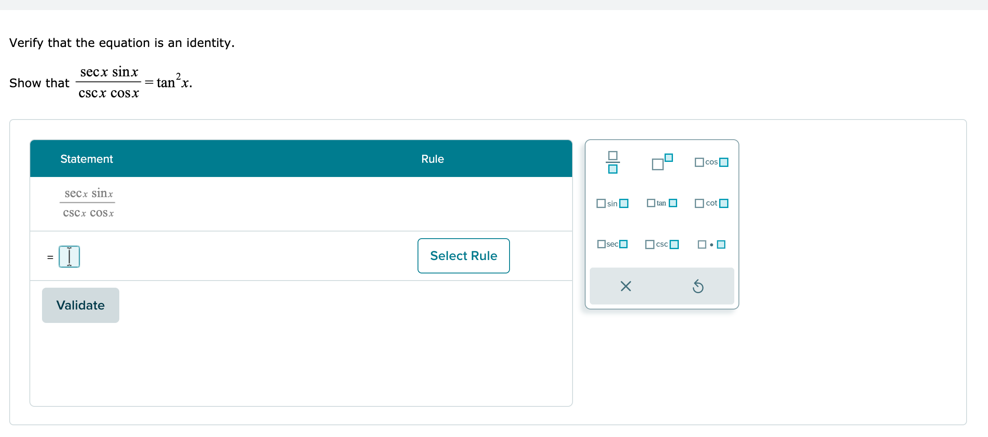This screenshot has width=988, height=437.
Task: Undo the last keypad action
Action: pyautogui.click(x=698, y=286)
